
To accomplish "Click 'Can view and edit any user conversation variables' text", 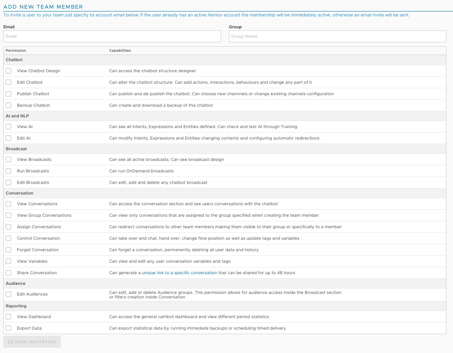I will pos(170,261).
